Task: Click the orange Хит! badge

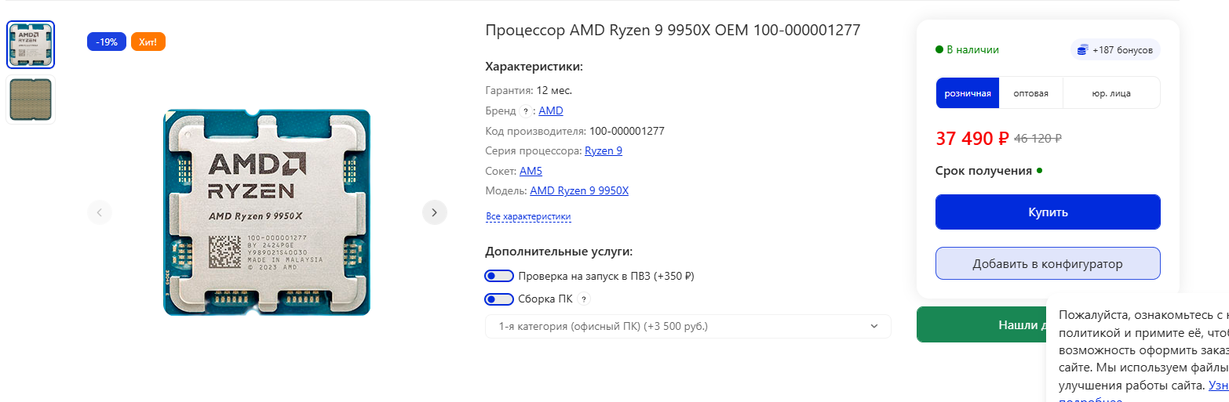Action: (148, 42)
